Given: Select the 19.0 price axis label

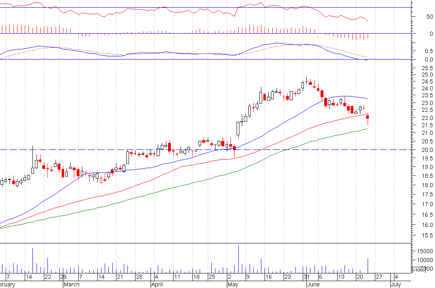Looking at the screenshot, I should click(427, 167).
